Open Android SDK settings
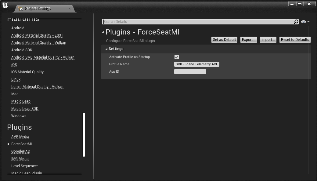 point(22,50)
